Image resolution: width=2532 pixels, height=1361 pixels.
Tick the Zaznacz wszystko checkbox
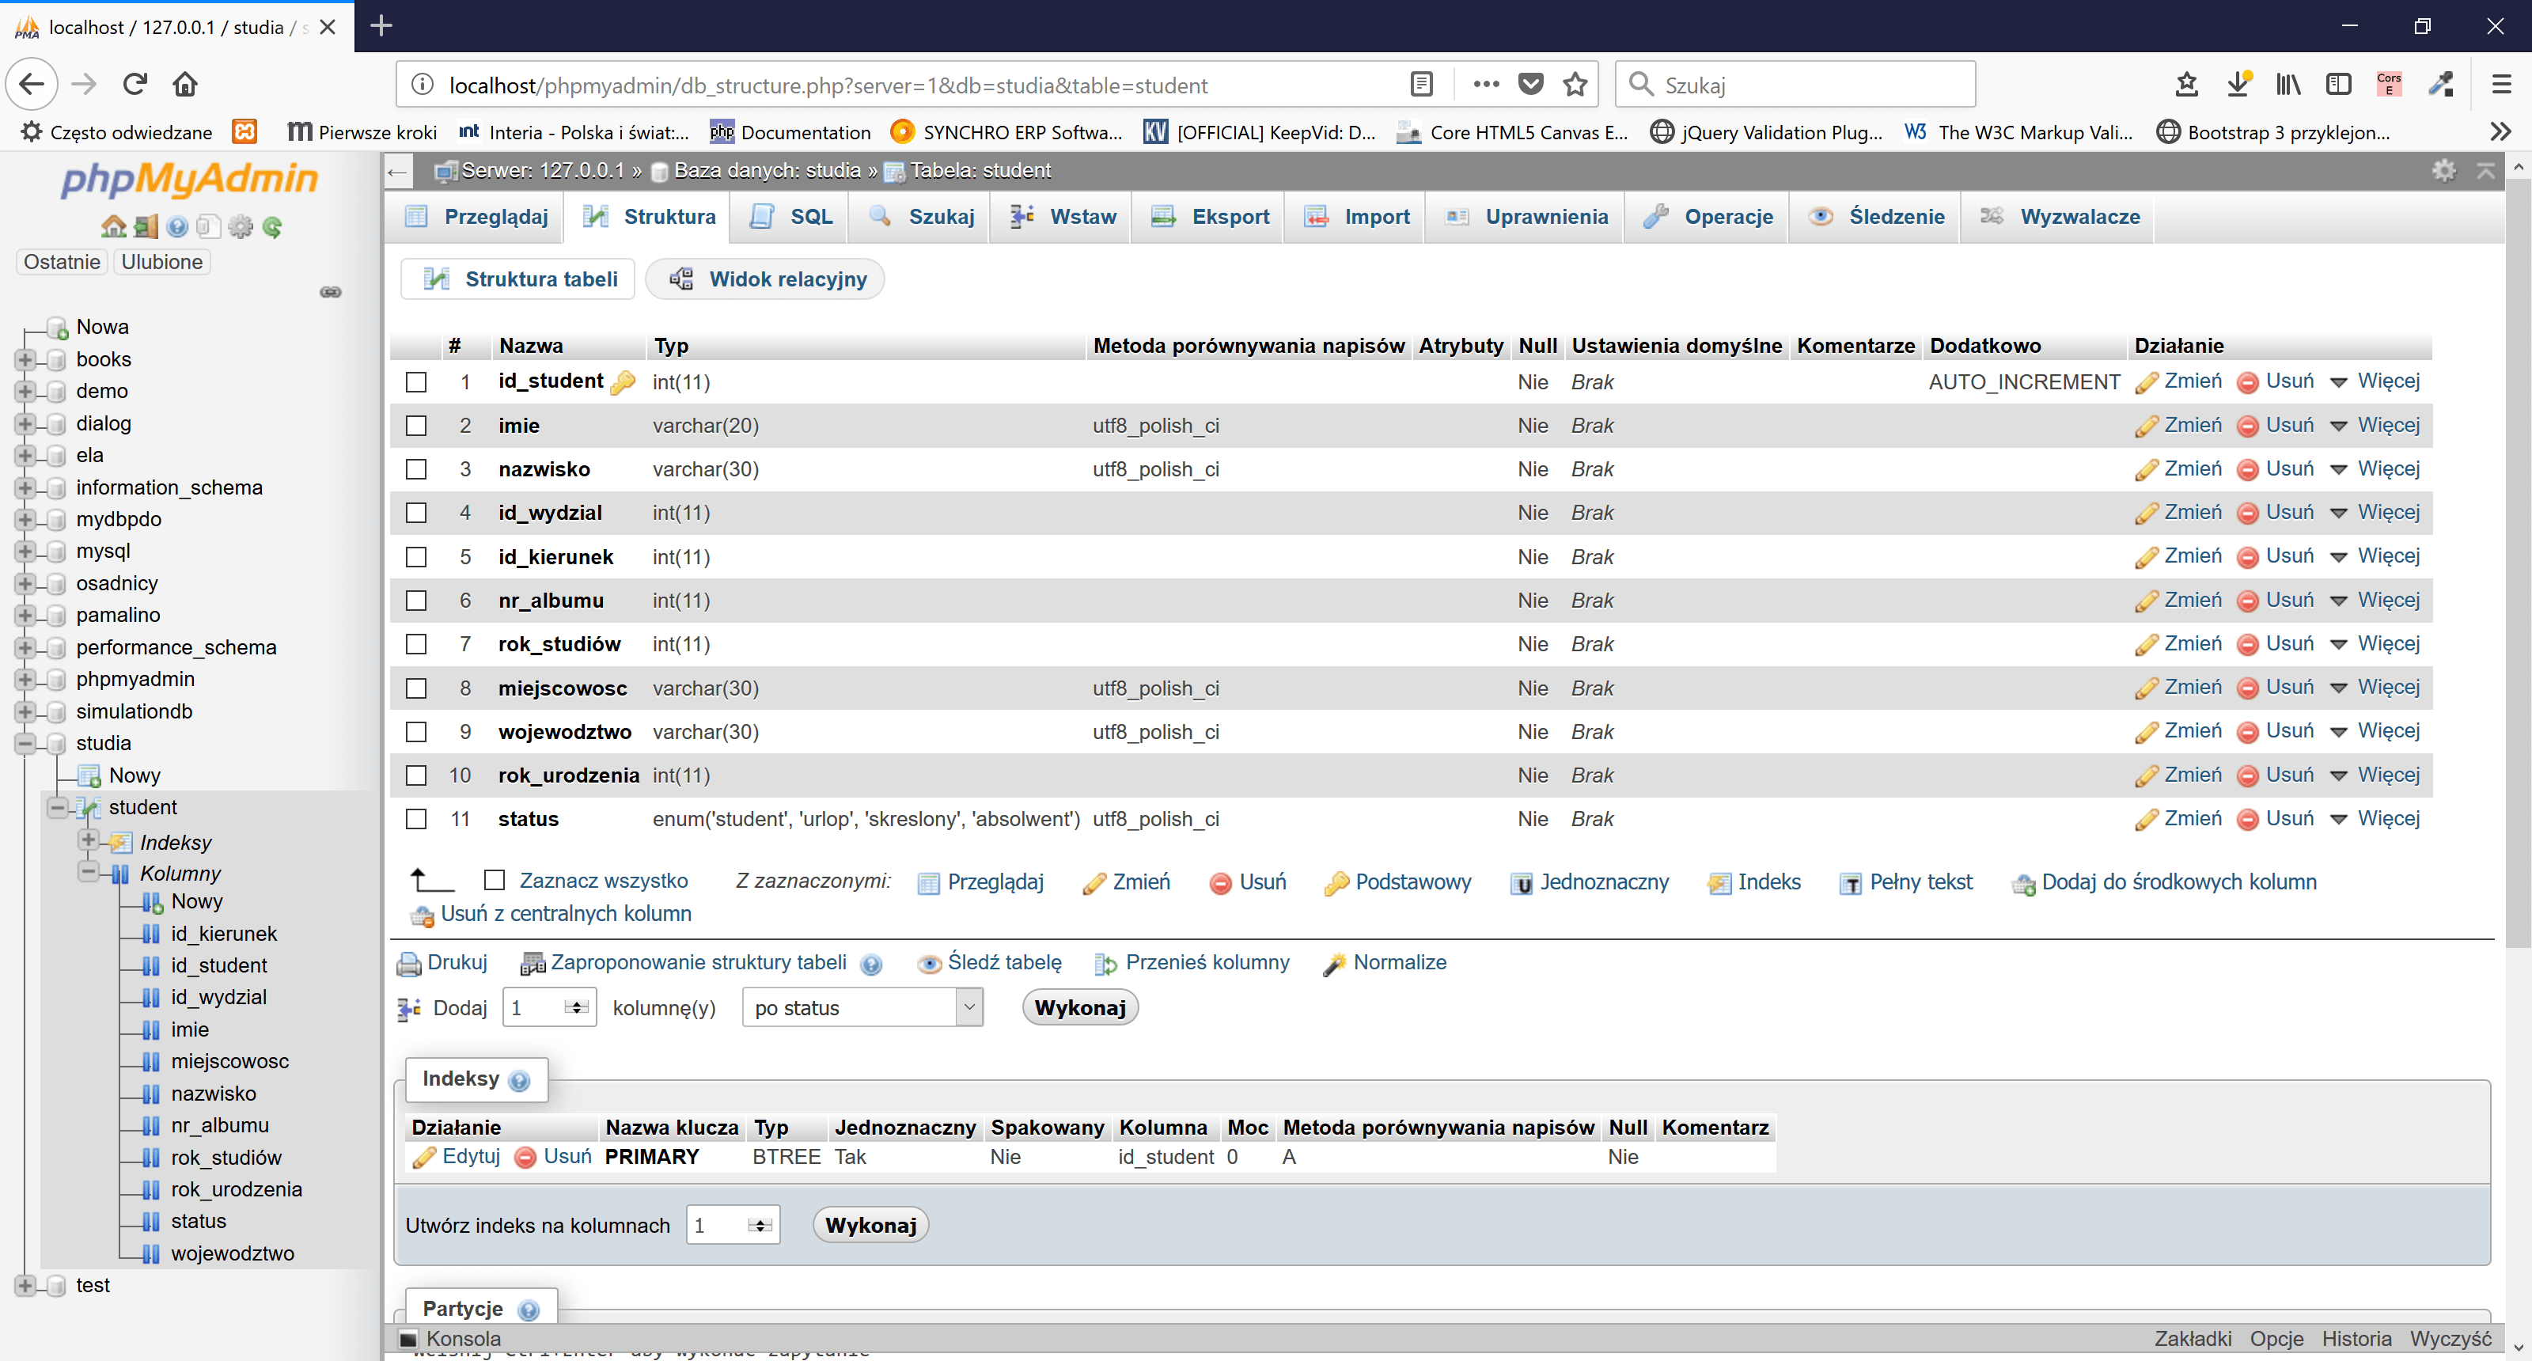(x=495, y=881)
